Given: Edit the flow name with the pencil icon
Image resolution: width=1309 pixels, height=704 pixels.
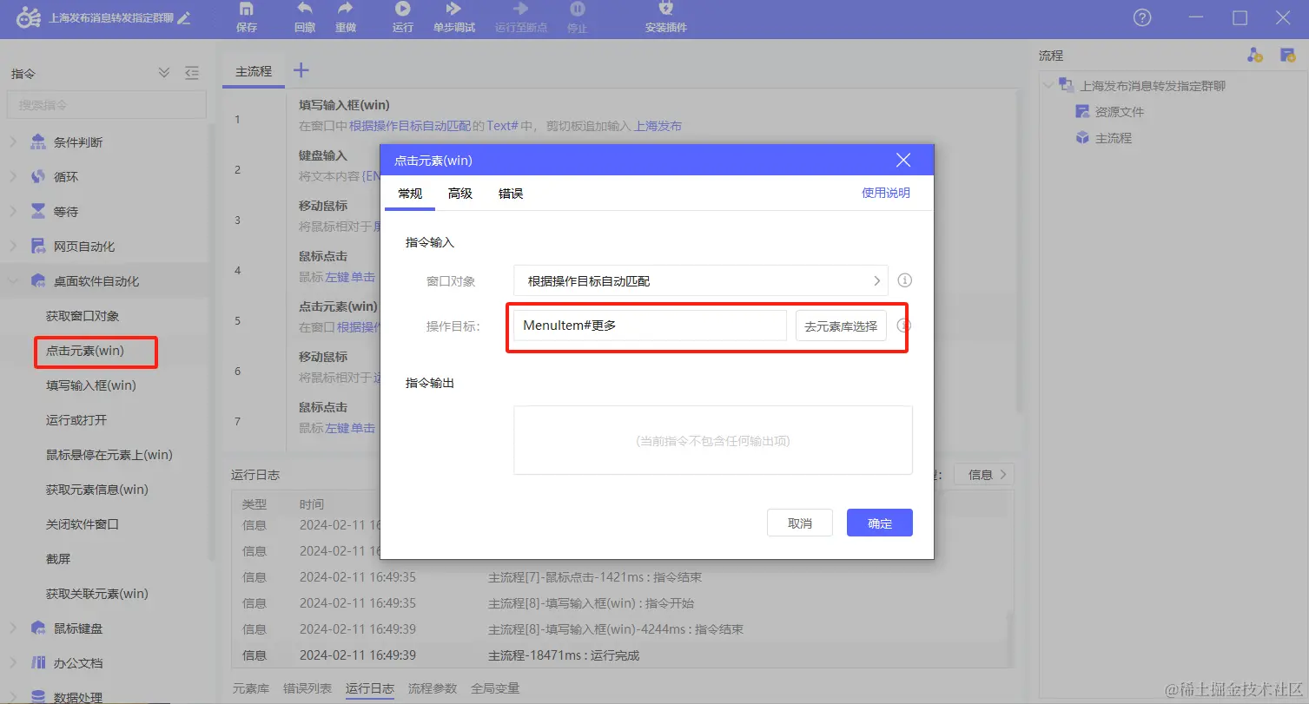Looking at the screenshot, I should click(x=184, y=18).
